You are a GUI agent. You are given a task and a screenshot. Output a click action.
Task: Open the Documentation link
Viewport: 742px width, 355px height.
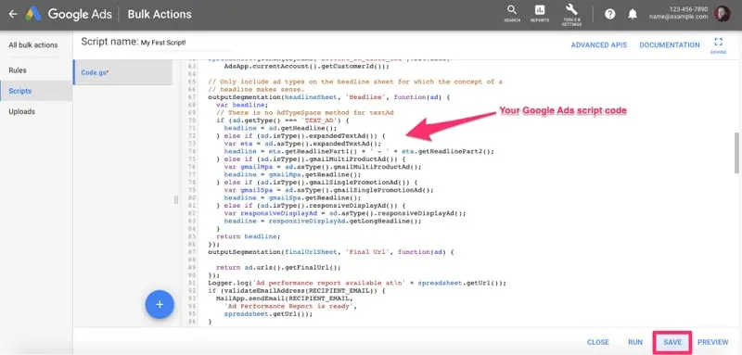669,44
